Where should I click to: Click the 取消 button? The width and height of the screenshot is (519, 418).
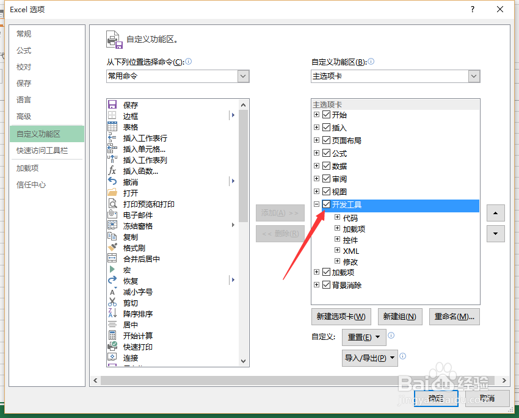[x=487, y=398]
